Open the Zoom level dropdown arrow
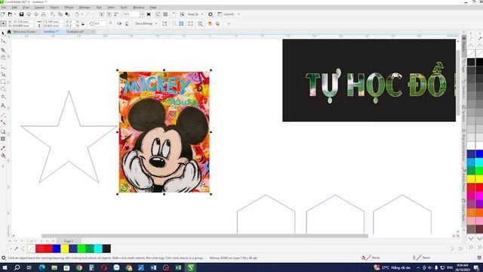 (142, 14)
